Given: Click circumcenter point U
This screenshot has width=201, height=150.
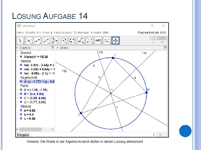Looking at the screenshot, I should [x=111, y=93].
